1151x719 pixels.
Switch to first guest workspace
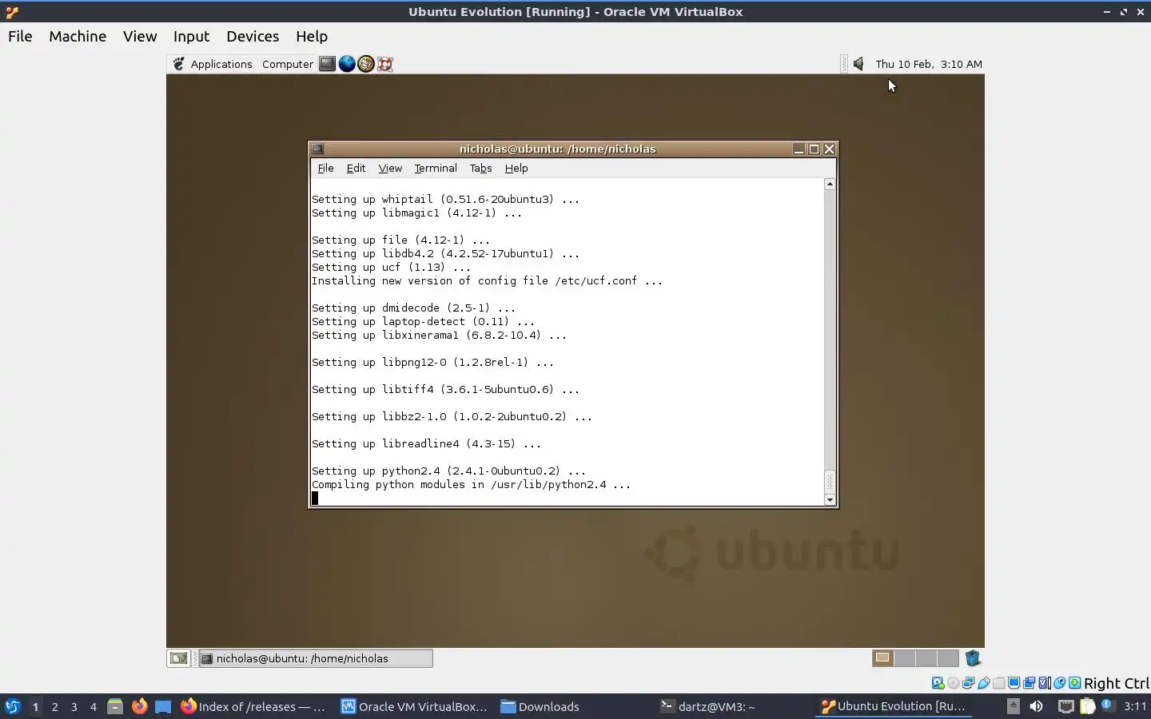coord(882,658)
